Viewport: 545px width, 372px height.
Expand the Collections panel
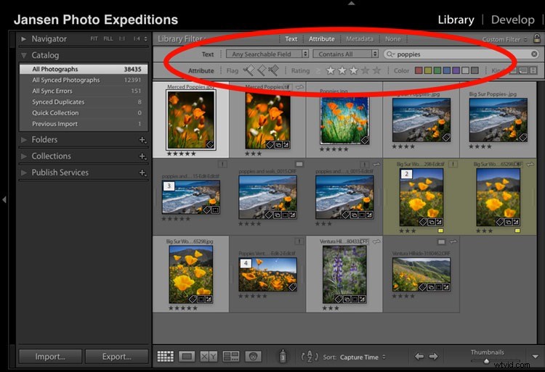[24, 156]
